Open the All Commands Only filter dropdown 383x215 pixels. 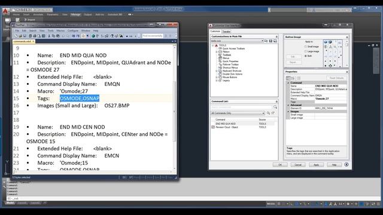[263, 113]
